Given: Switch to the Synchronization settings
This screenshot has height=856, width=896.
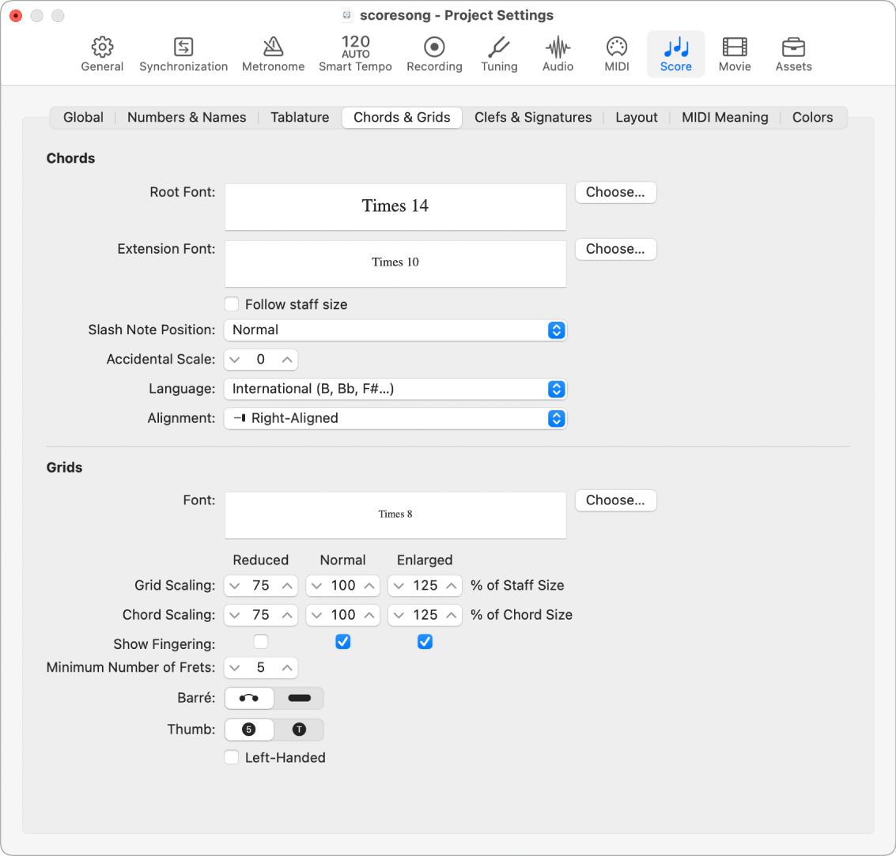Looking at the screenshot, I should click(x=183, y=54).
